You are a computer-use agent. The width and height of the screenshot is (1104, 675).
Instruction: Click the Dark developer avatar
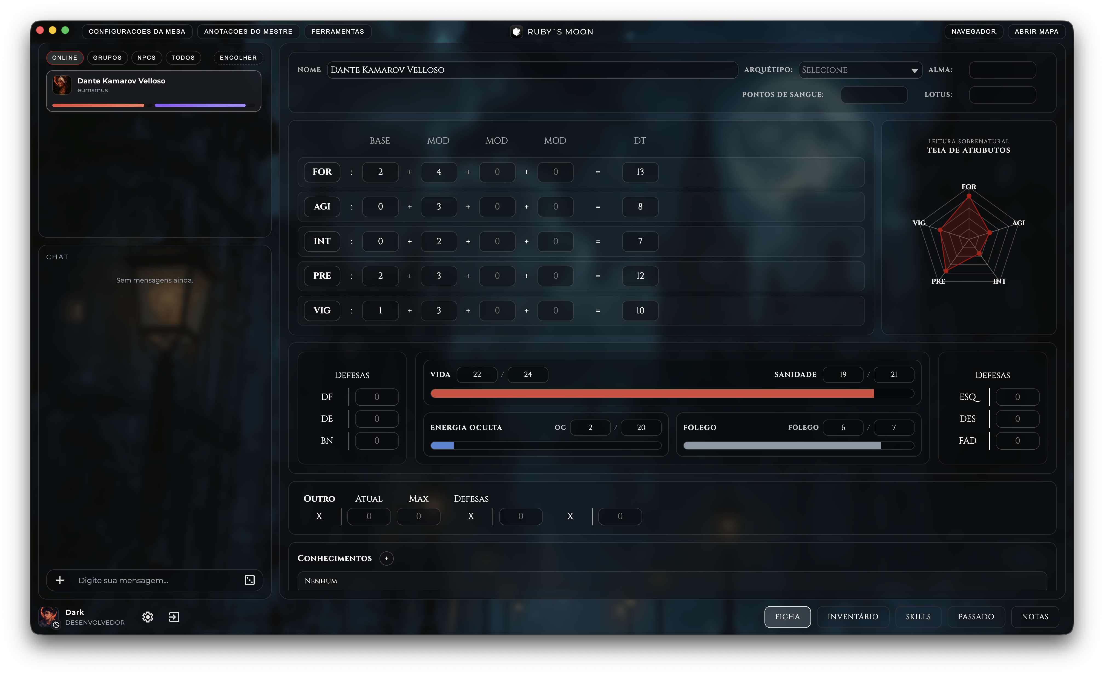coord(48,616)
